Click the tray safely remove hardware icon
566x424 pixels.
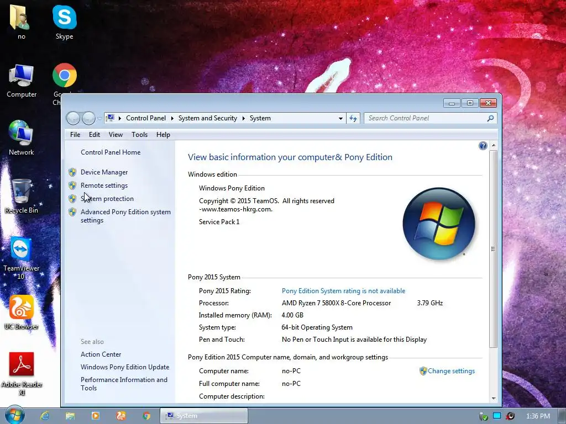pyautogui.click(x=483, y=416)
